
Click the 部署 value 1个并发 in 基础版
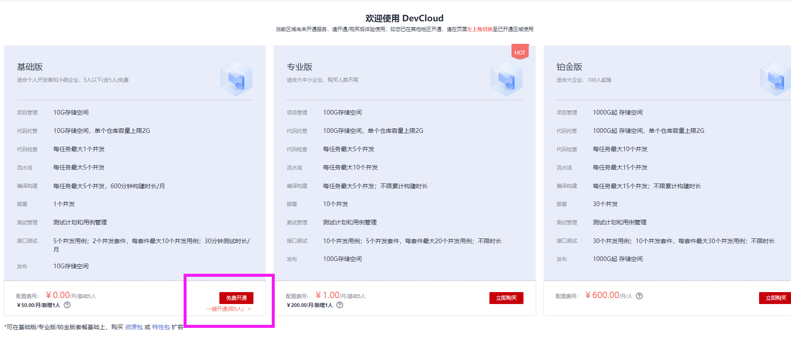click(64, 204)
